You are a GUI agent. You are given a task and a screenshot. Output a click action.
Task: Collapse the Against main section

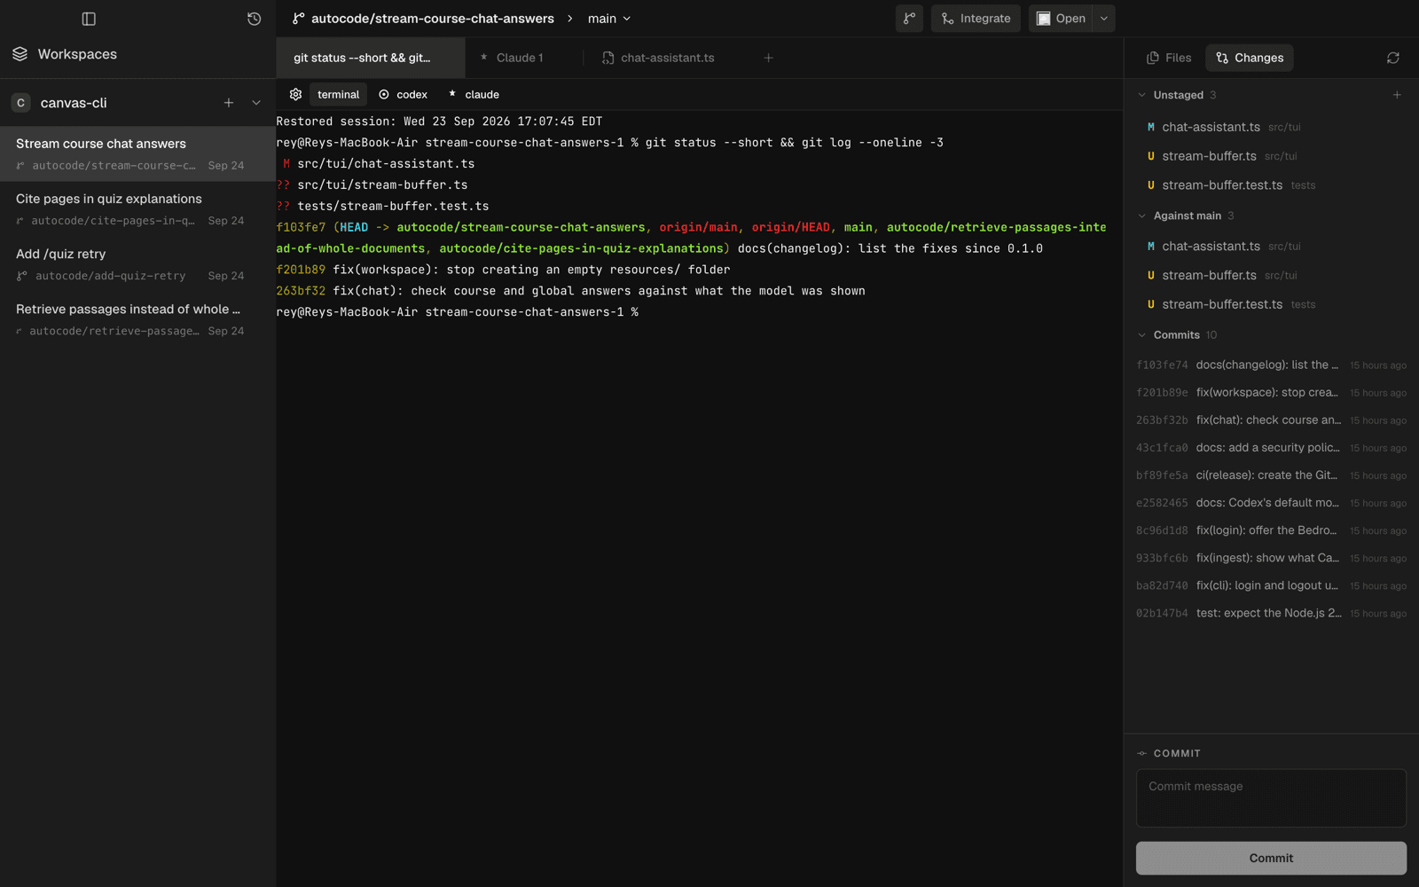point(1142,216)
